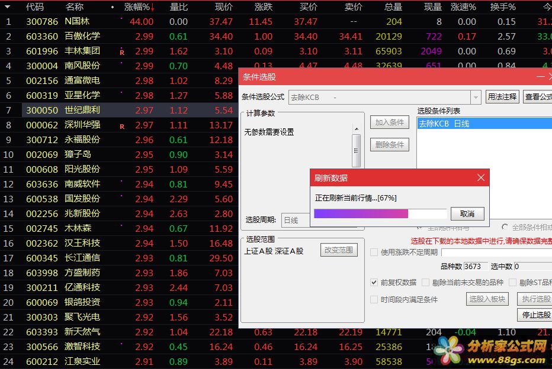Viewport: 552px width, 369px height.
Task: Expand the 条件选股公式 dropdown arrow
Action: click(x=476, y=98)
